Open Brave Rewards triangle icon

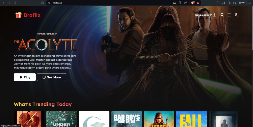[198, 3]
